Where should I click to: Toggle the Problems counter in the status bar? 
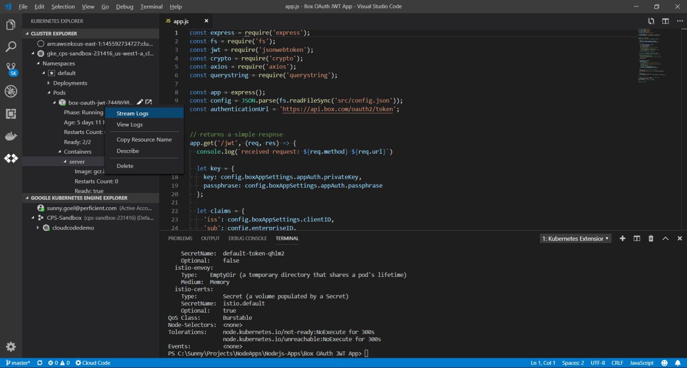tap(59, 363)
